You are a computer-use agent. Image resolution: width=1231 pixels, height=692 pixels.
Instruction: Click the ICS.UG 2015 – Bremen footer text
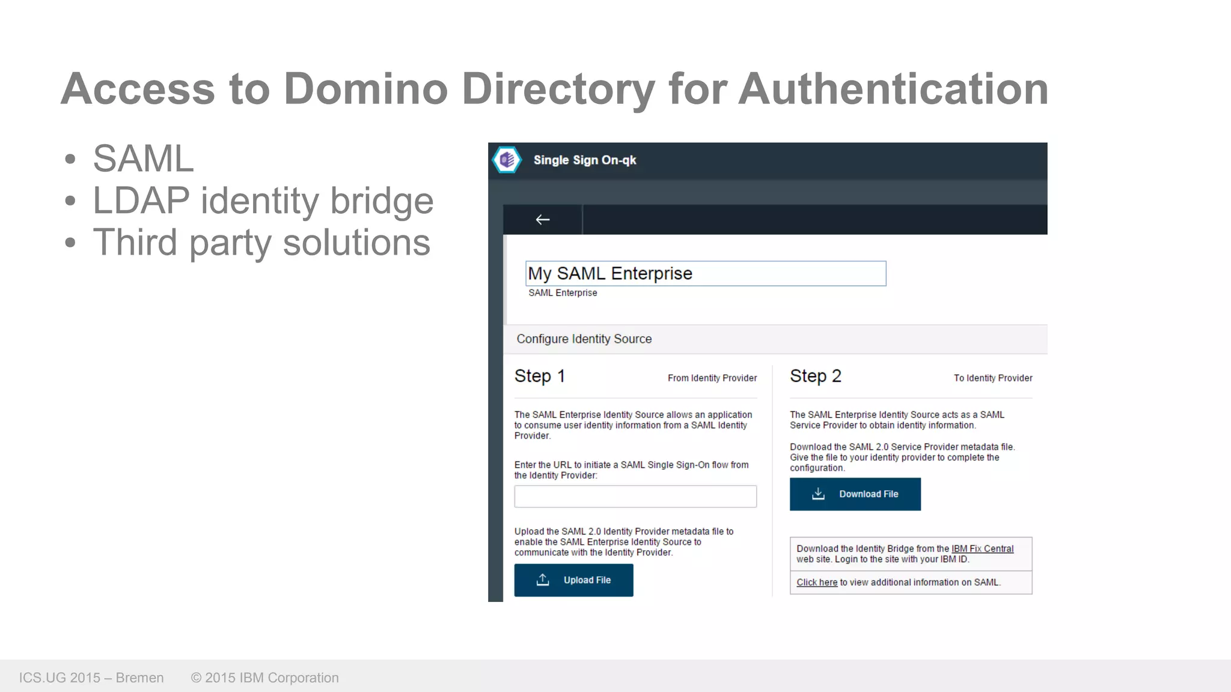(x=91, y=678)
